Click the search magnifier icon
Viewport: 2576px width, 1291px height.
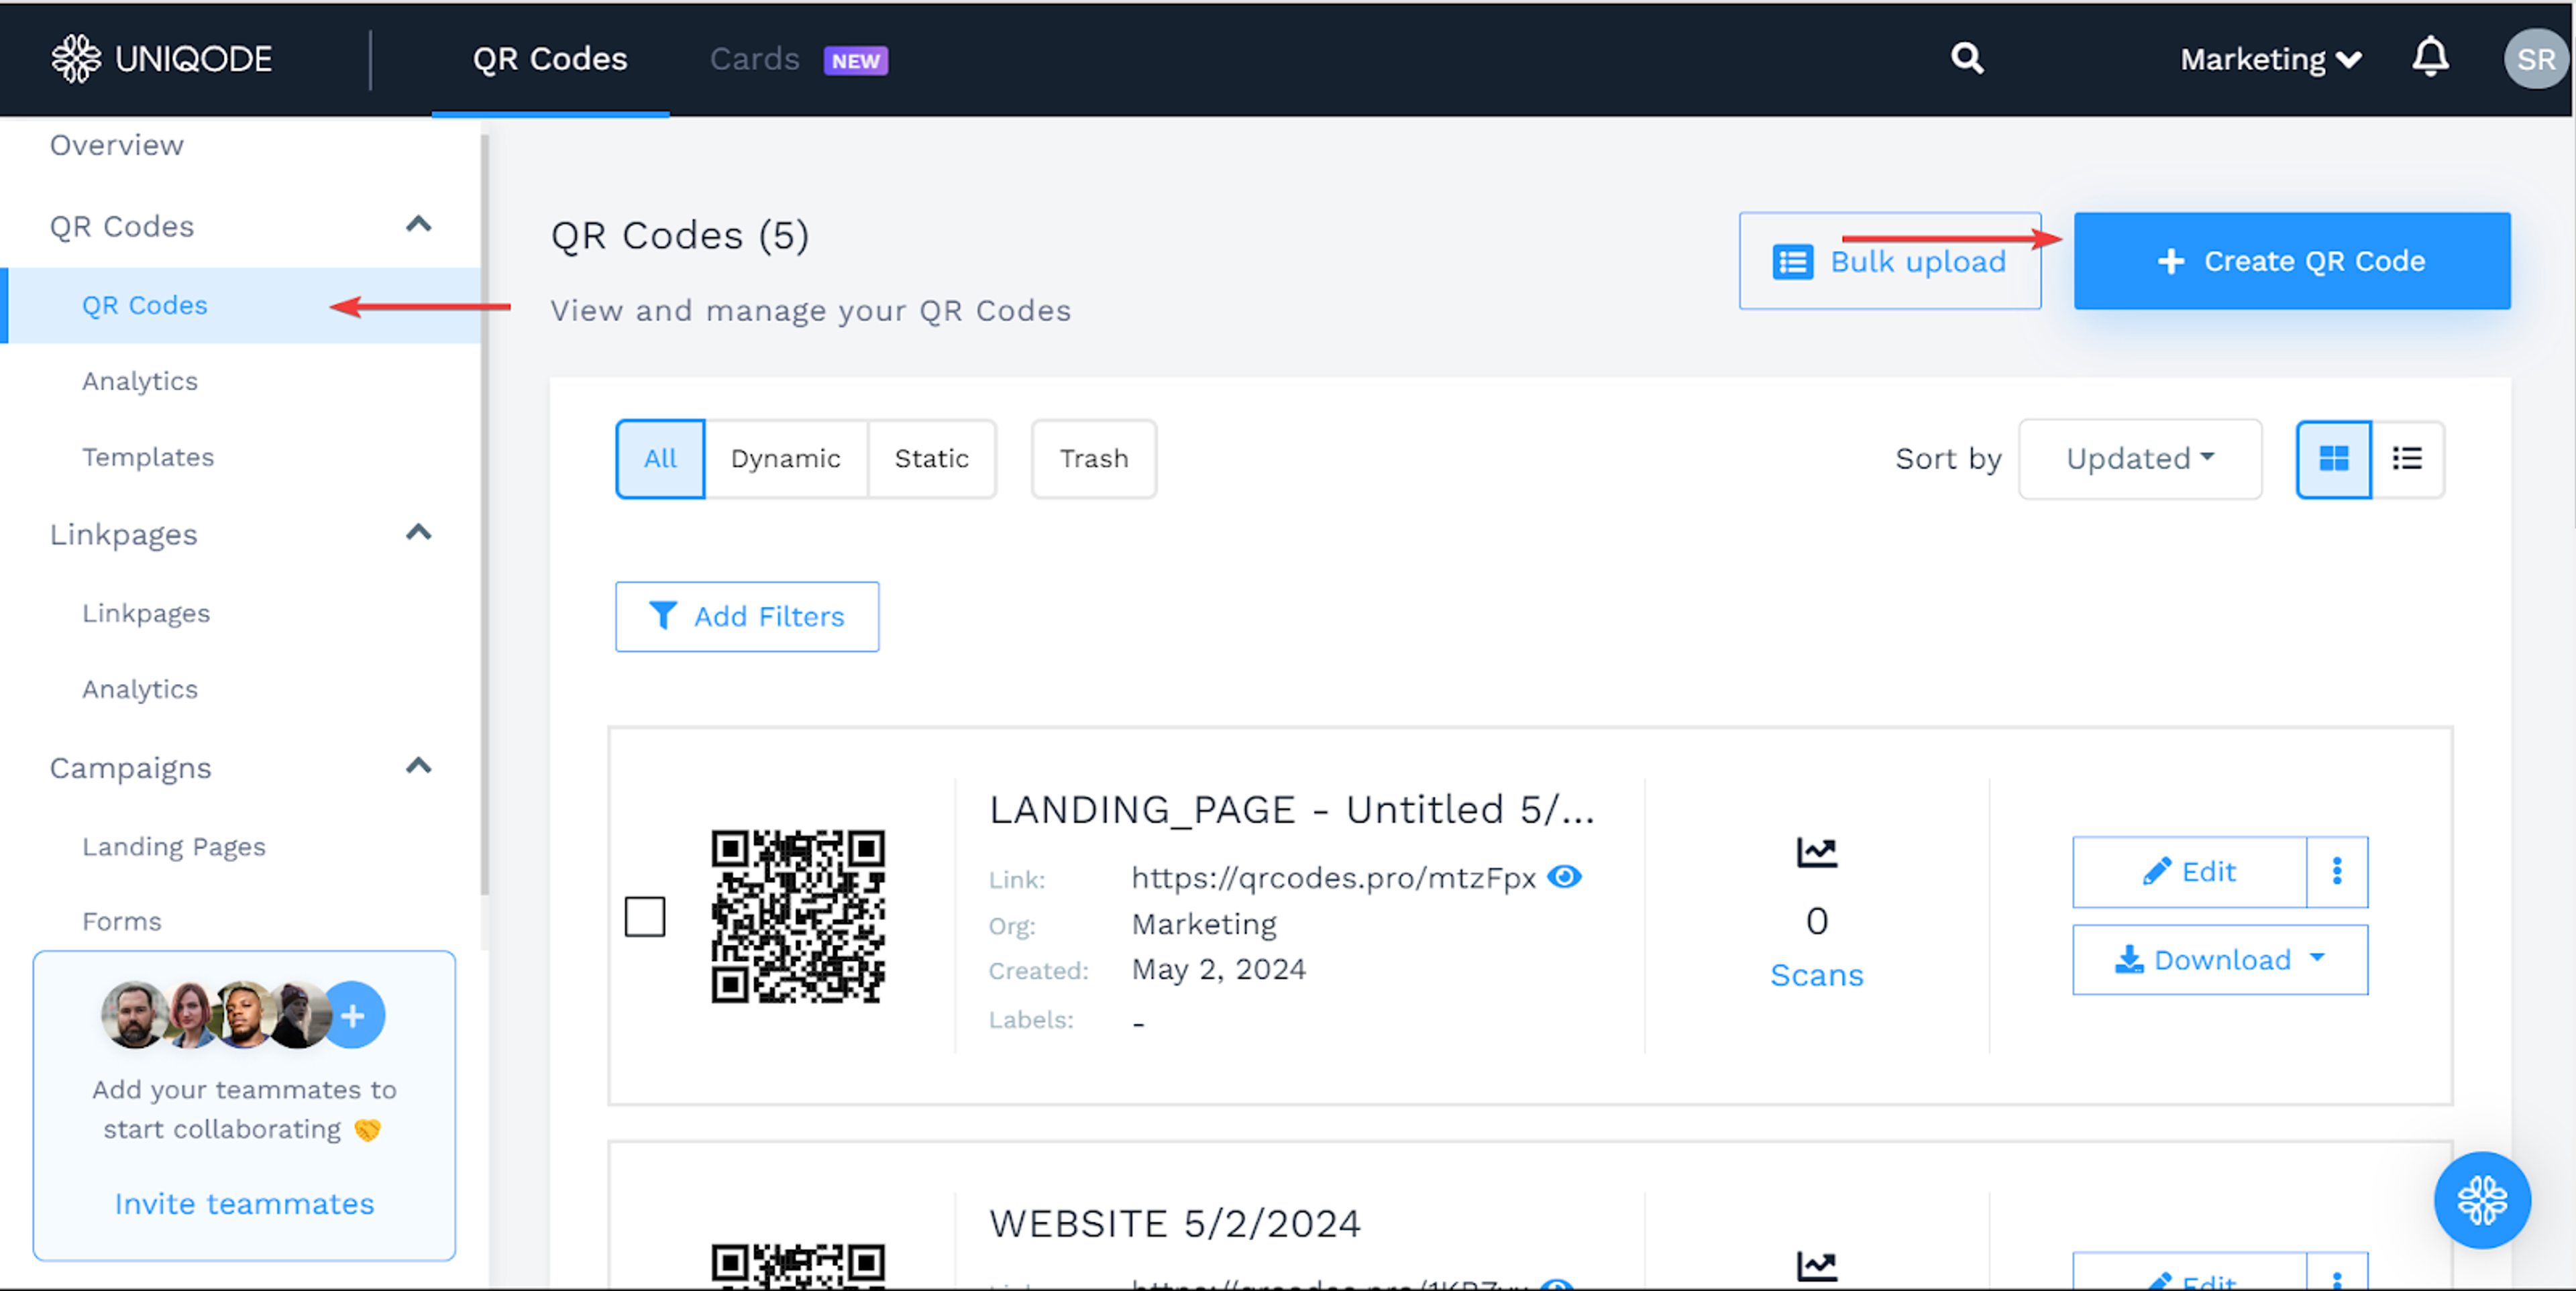(x=1966, y=59)
